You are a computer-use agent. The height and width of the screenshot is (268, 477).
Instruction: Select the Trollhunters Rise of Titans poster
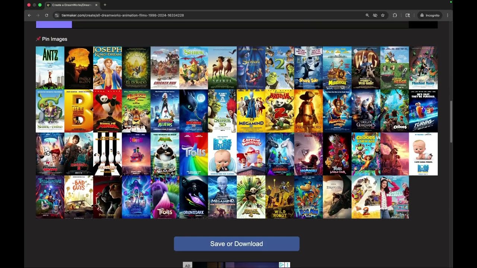(x=50, y=197)
